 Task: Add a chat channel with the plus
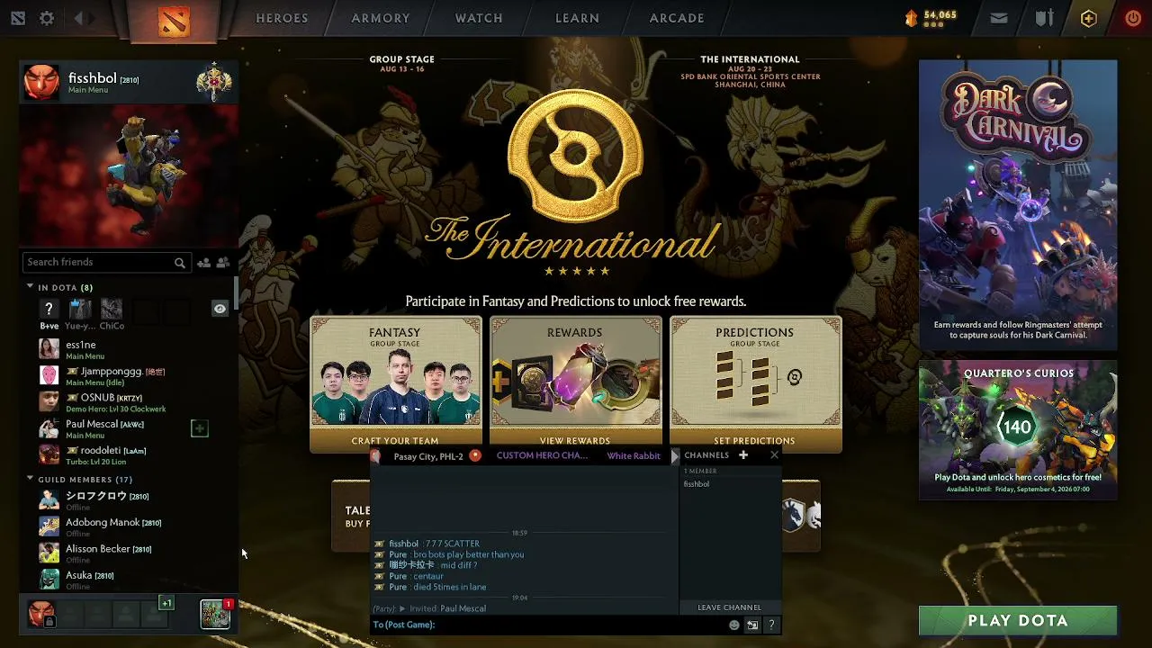coord(743,455)
